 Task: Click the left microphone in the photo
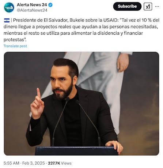coord(60,122)
